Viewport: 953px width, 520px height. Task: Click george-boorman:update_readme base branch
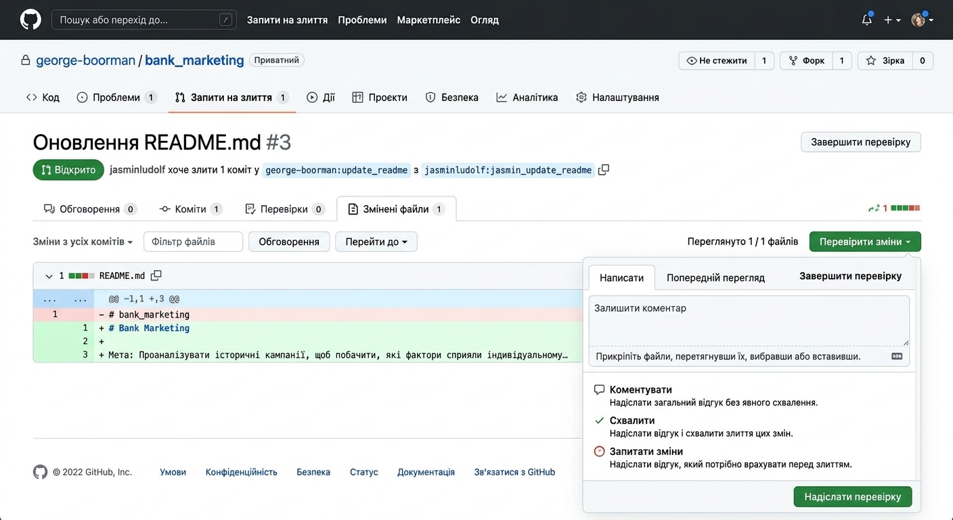pyautogui.click(x=336, y=170)
